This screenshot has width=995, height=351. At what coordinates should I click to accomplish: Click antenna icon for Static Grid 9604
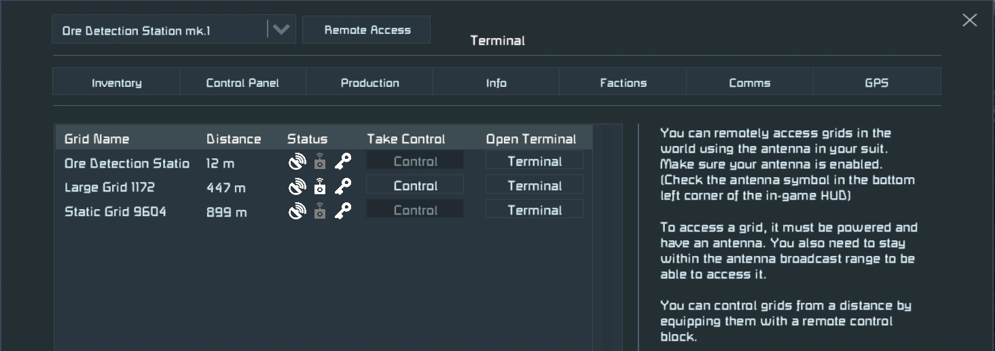pyautogui.click(x=297, y=210)
